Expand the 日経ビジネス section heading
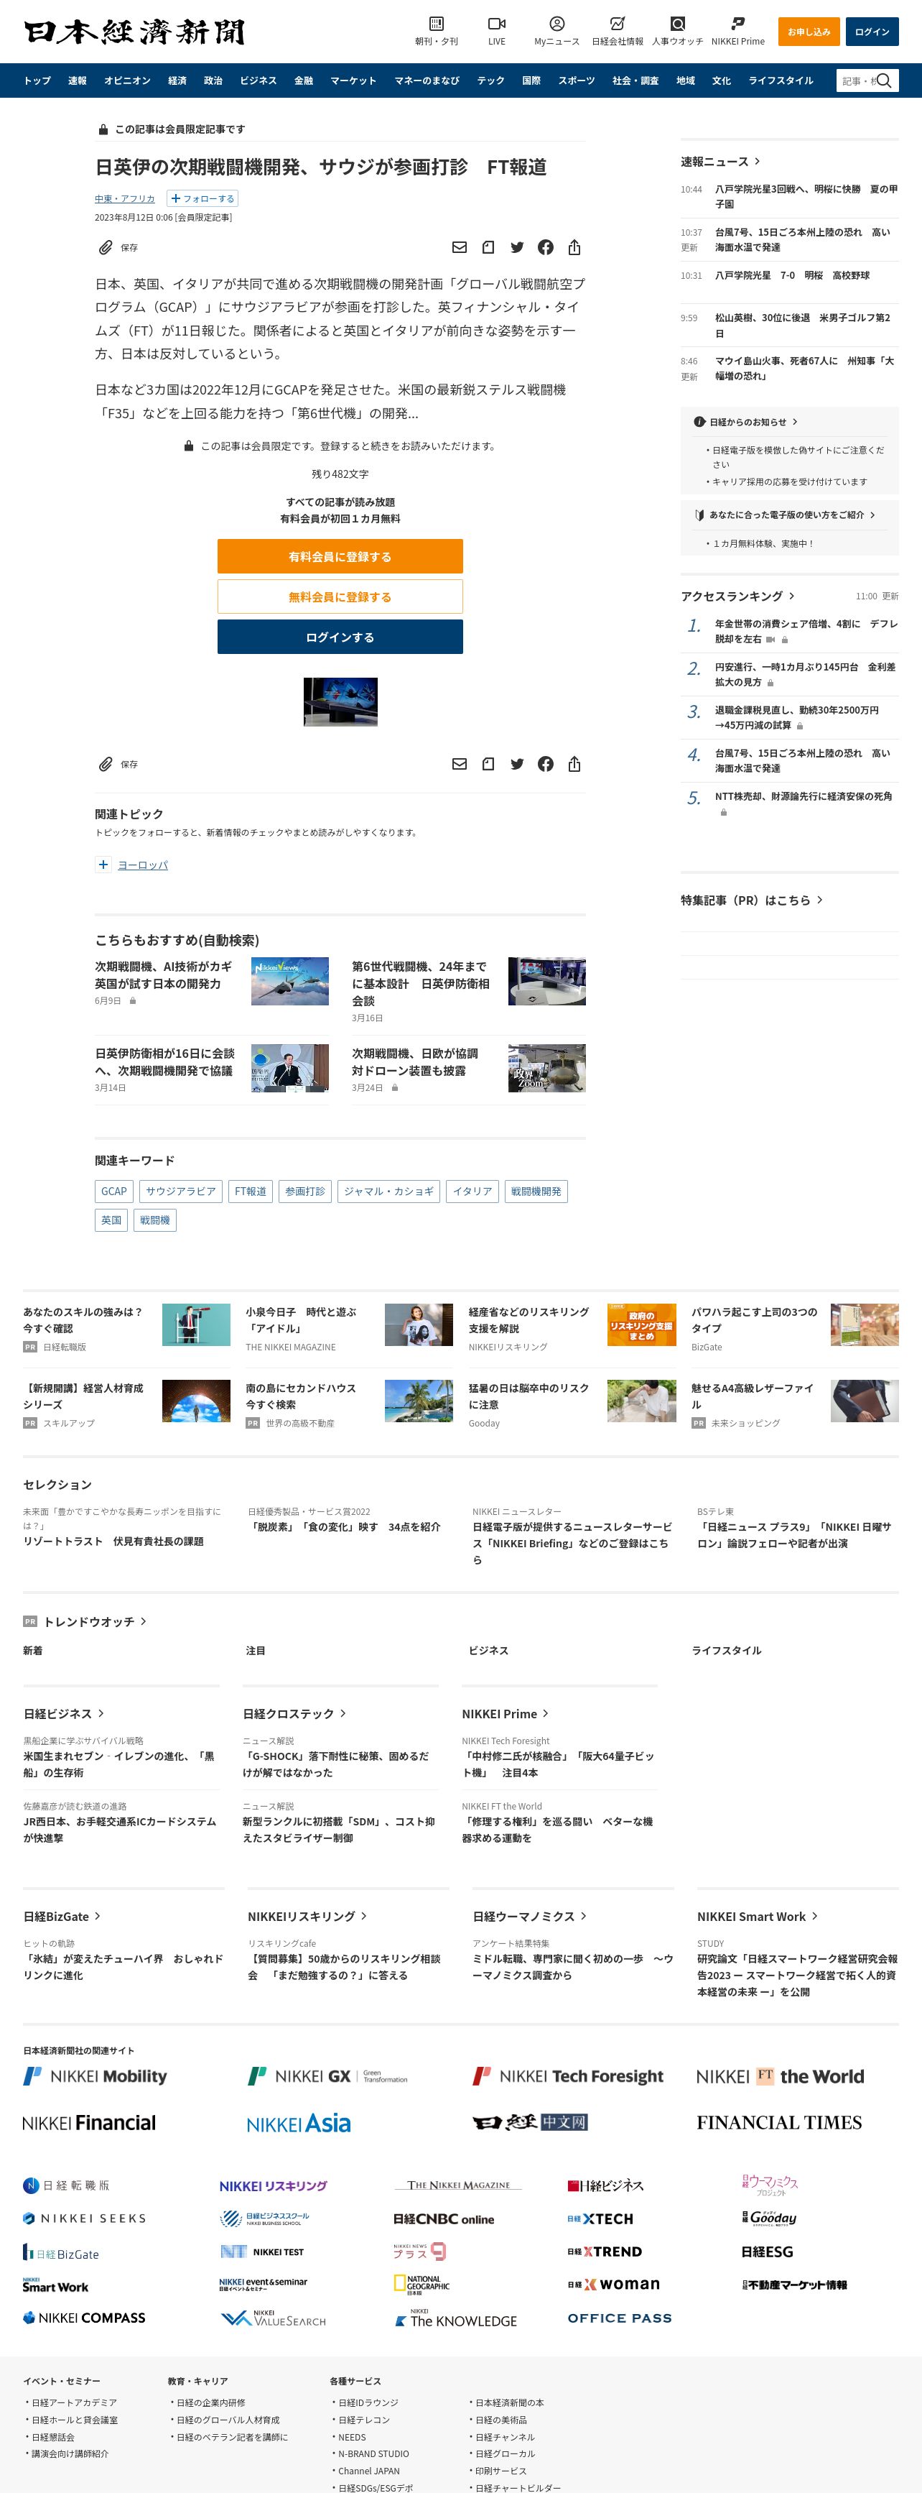The width and height of the screenshot is (922, 2493). (63, 1714)
